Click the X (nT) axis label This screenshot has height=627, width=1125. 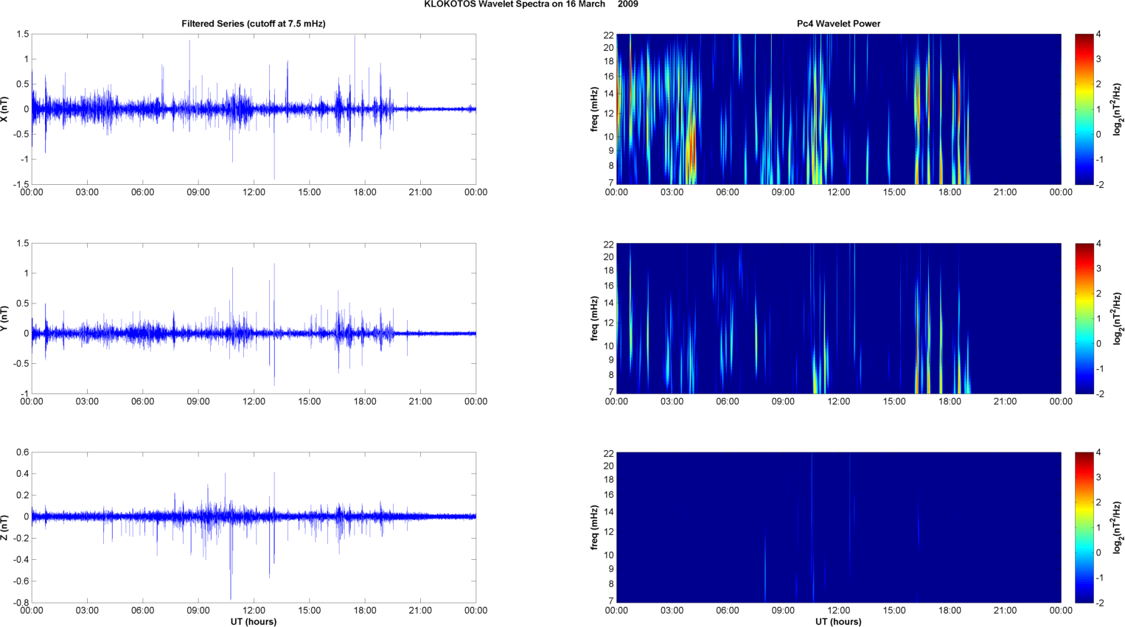tap(5, 109)
